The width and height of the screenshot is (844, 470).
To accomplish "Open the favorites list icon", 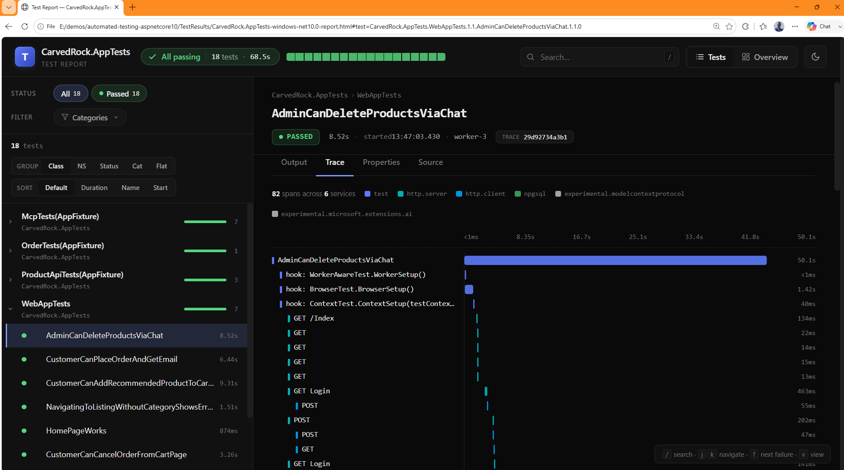I will pos(763,26).
